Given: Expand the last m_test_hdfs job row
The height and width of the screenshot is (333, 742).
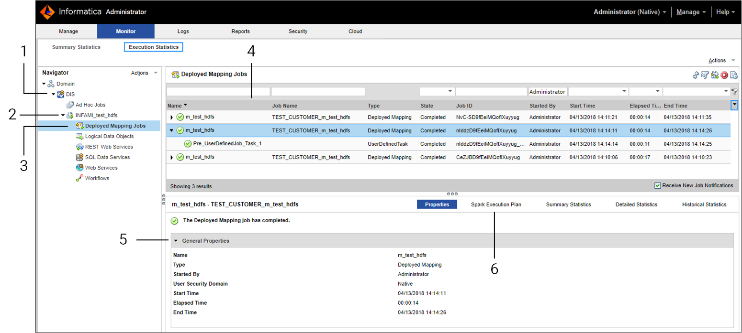Looking at the screenshot, I should [x=172, y=157].
